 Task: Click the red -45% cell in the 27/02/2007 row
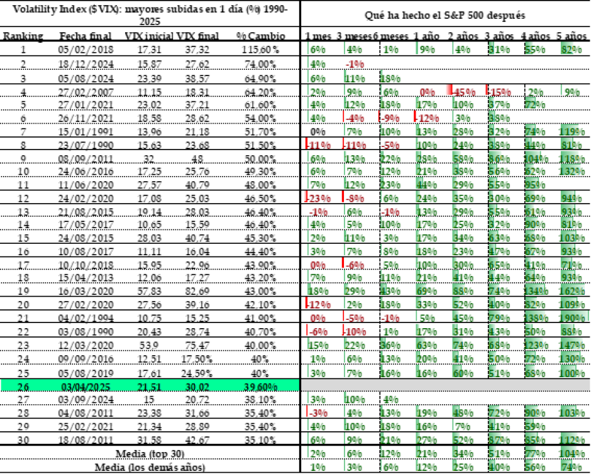[x=463, y=92]
